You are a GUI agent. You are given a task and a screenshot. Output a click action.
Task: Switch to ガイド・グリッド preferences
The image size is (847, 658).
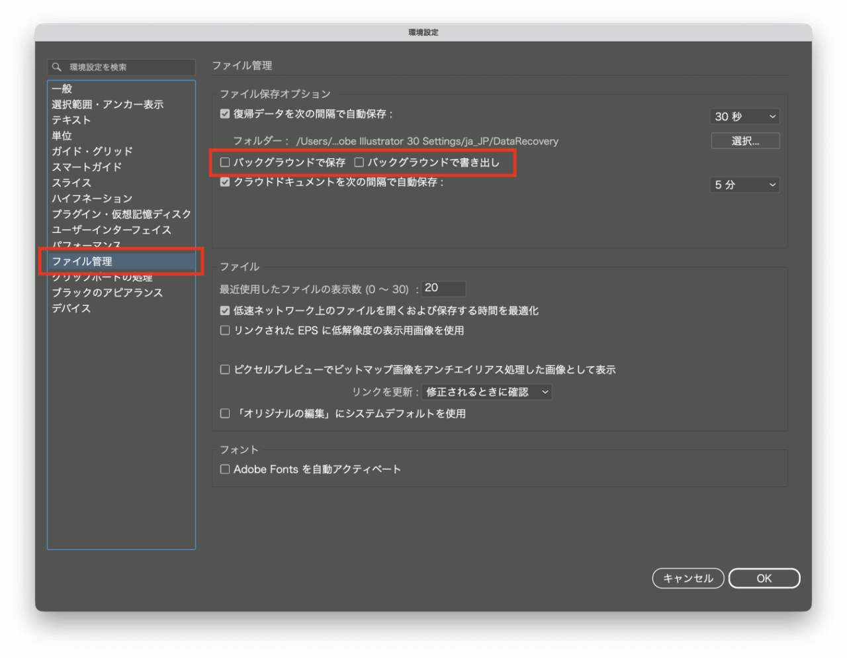point(93,151)
